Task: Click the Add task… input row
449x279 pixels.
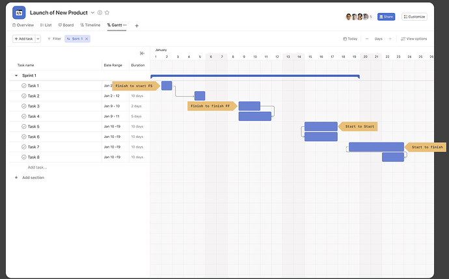Action: 38,167
